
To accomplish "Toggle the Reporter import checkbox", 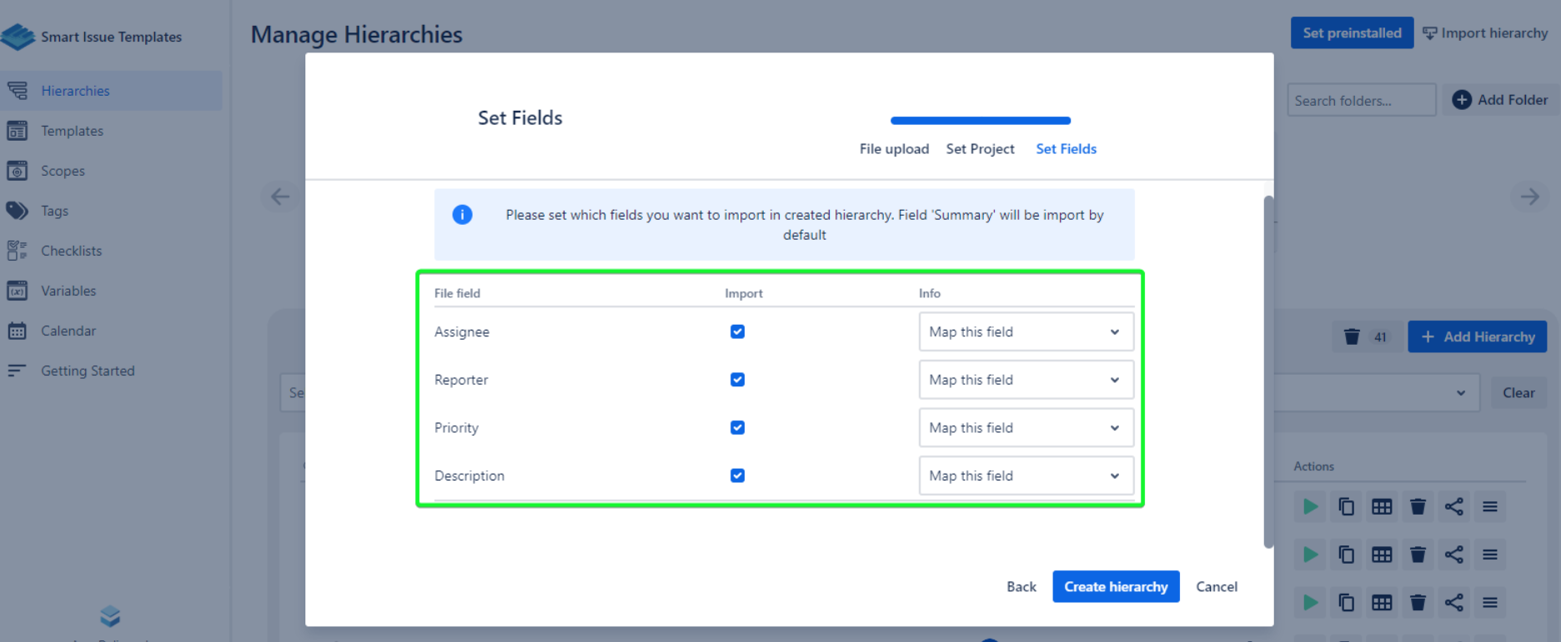I will [737, 380].
